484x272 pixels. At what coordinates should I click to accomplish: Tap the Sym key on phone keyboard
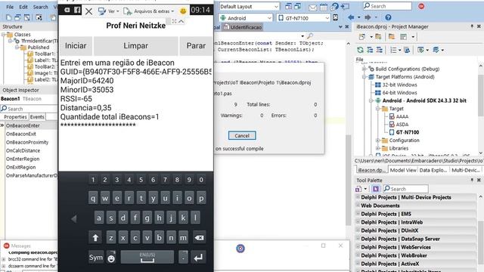tap(96, 257)
